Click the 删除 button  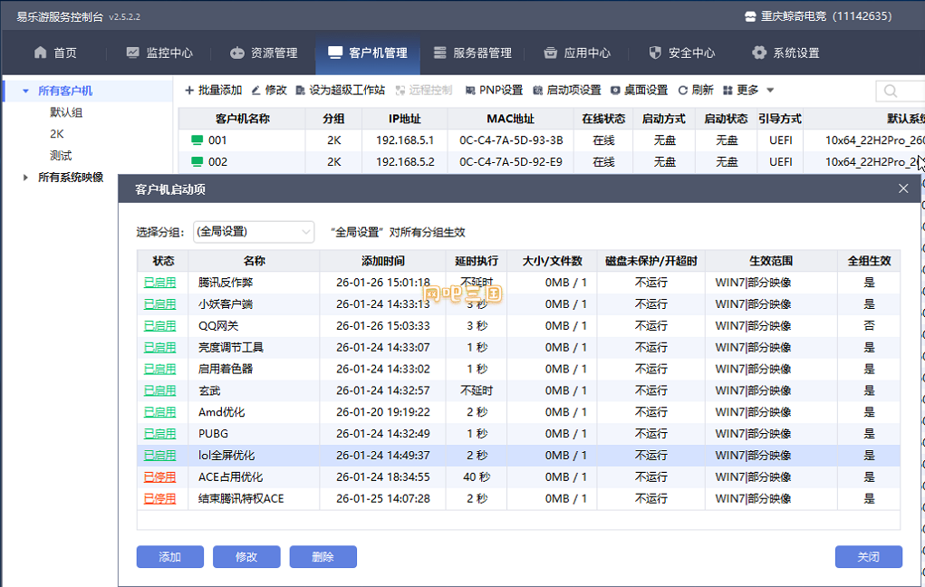point(323,557)
